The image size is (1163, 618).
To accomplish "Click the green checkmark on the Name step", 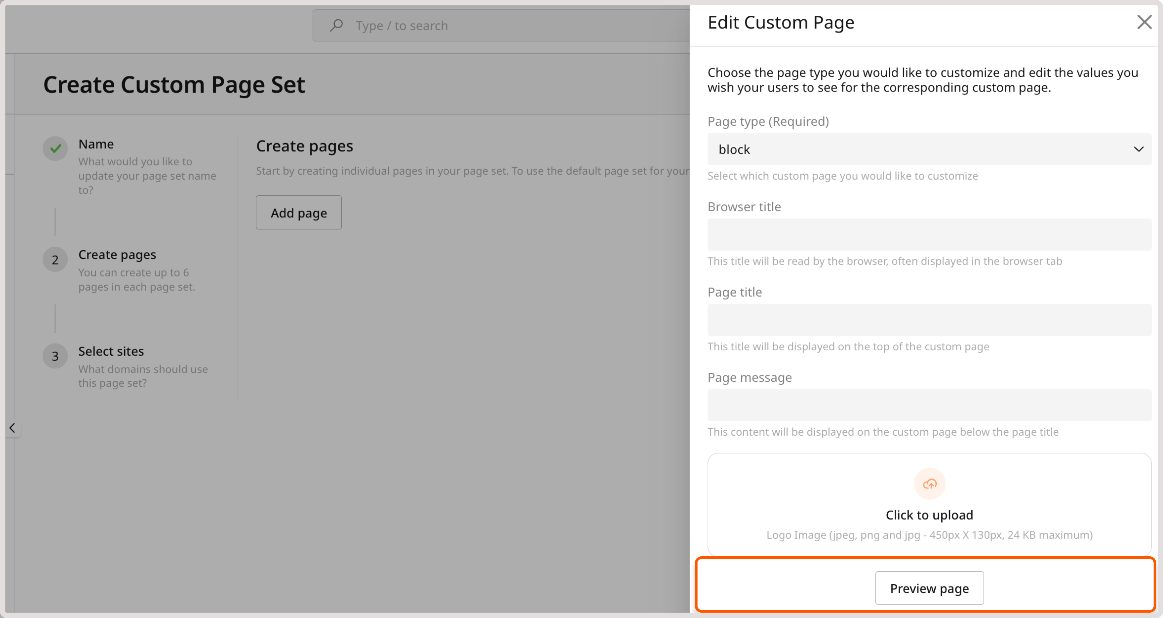I will (55, 148).
